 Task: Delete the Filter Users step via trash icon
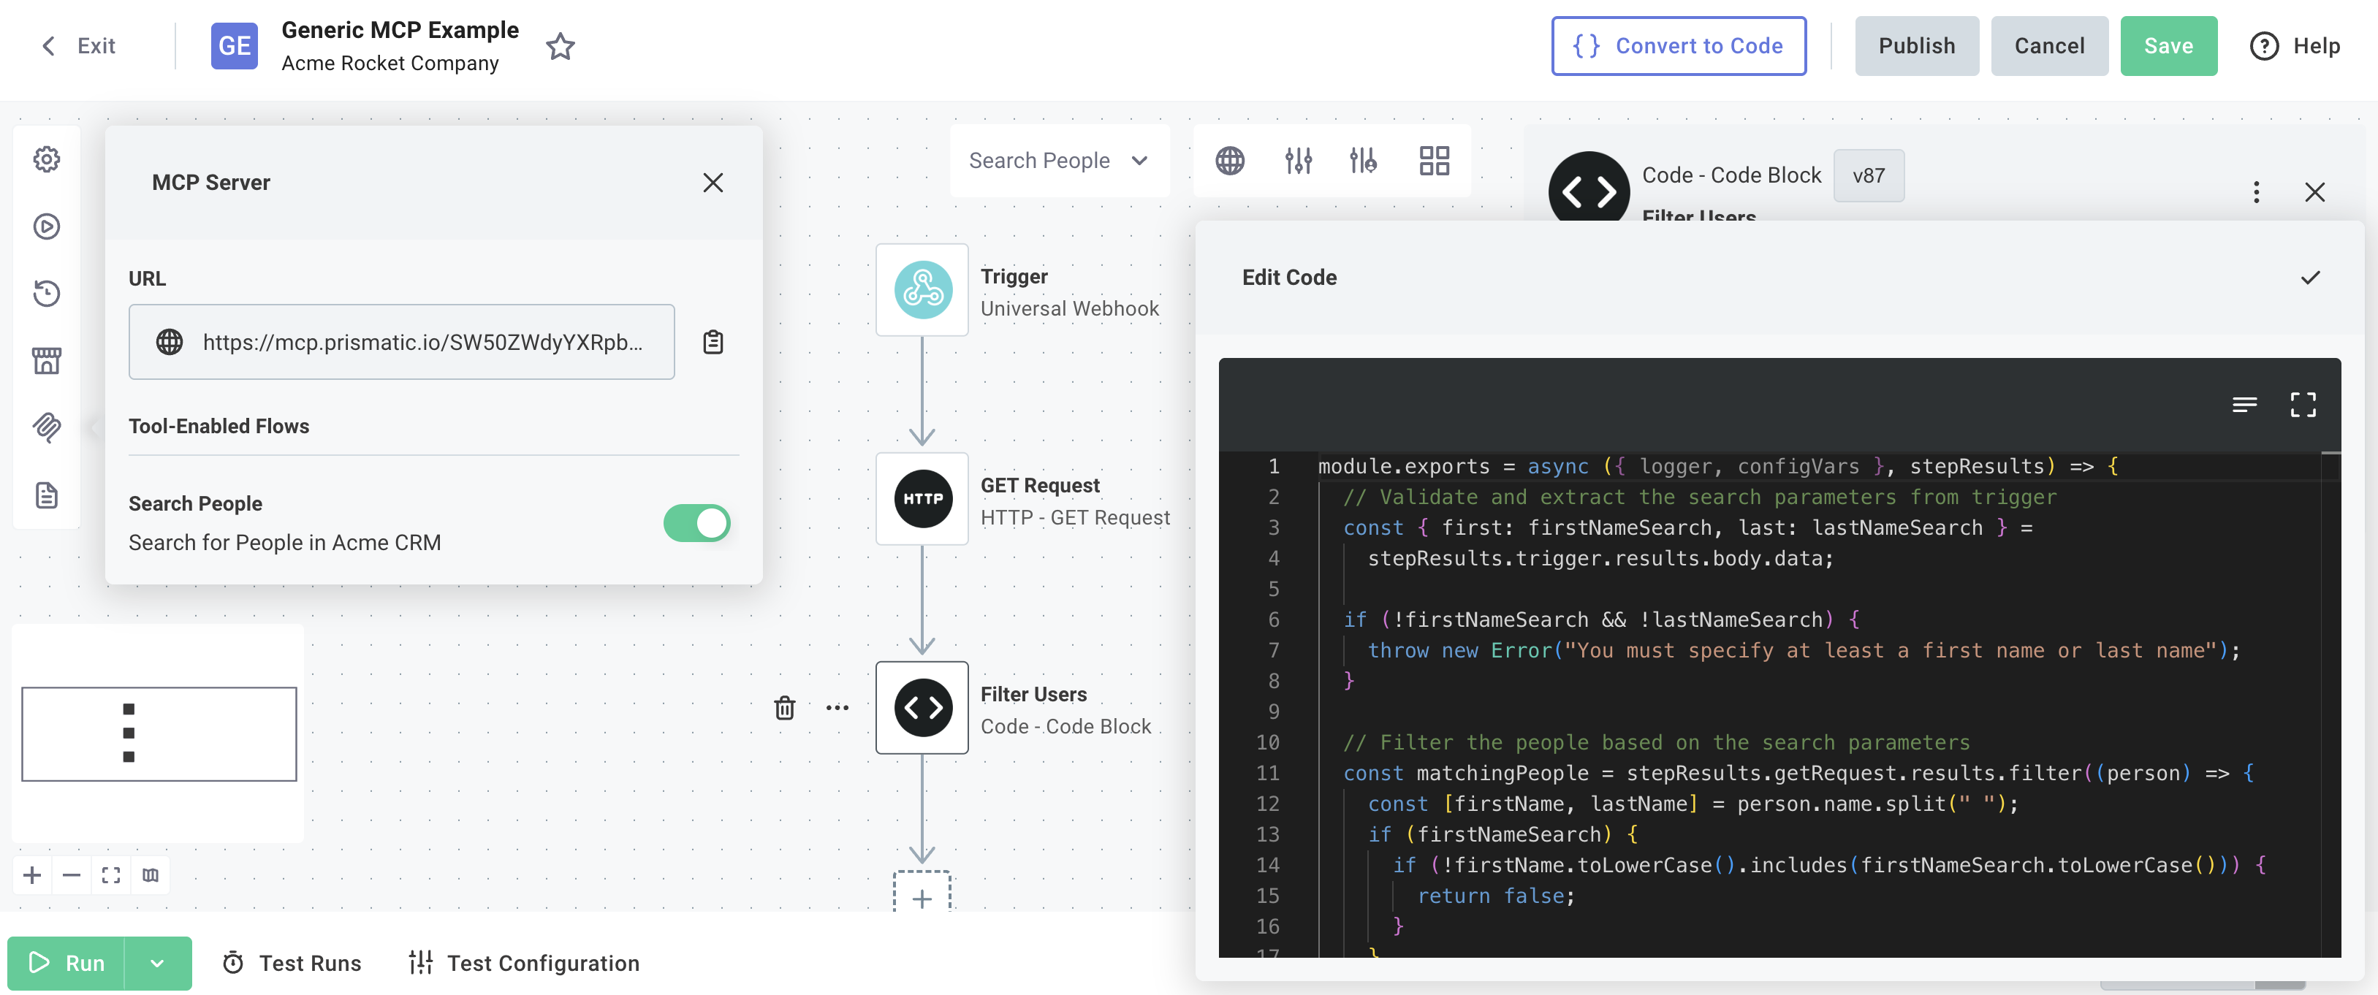point(783,708)
